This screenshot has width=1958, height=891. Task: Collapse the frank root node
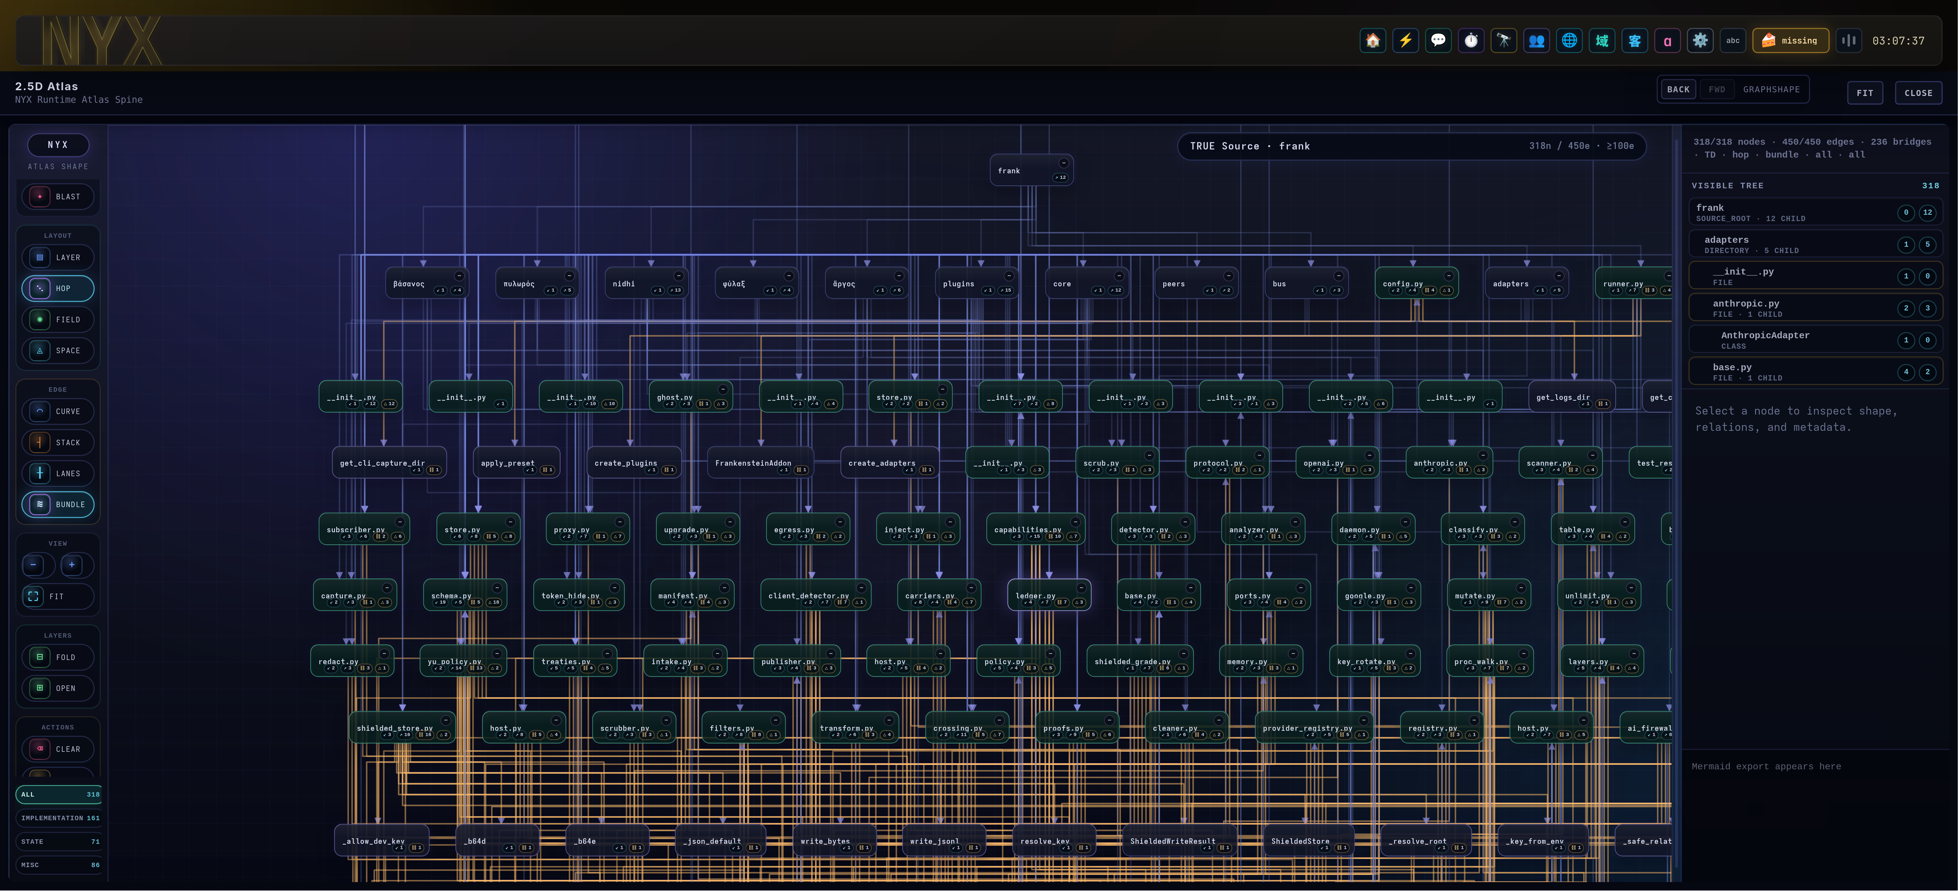coord(1063,163)
